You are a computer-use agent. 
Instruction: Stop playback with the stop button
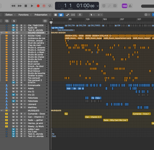(26, 6)
